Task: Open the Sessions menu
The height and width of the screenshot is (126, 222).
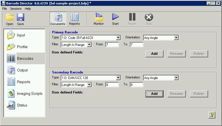Action: [16, 9]
